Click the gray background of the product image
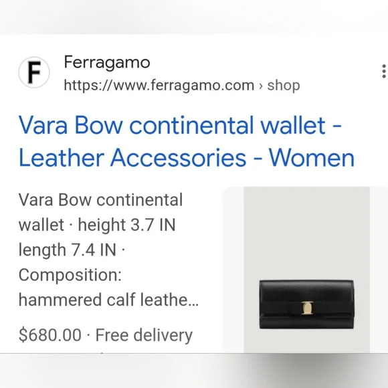This screenshot has width=388, height=388. (307, 230)
